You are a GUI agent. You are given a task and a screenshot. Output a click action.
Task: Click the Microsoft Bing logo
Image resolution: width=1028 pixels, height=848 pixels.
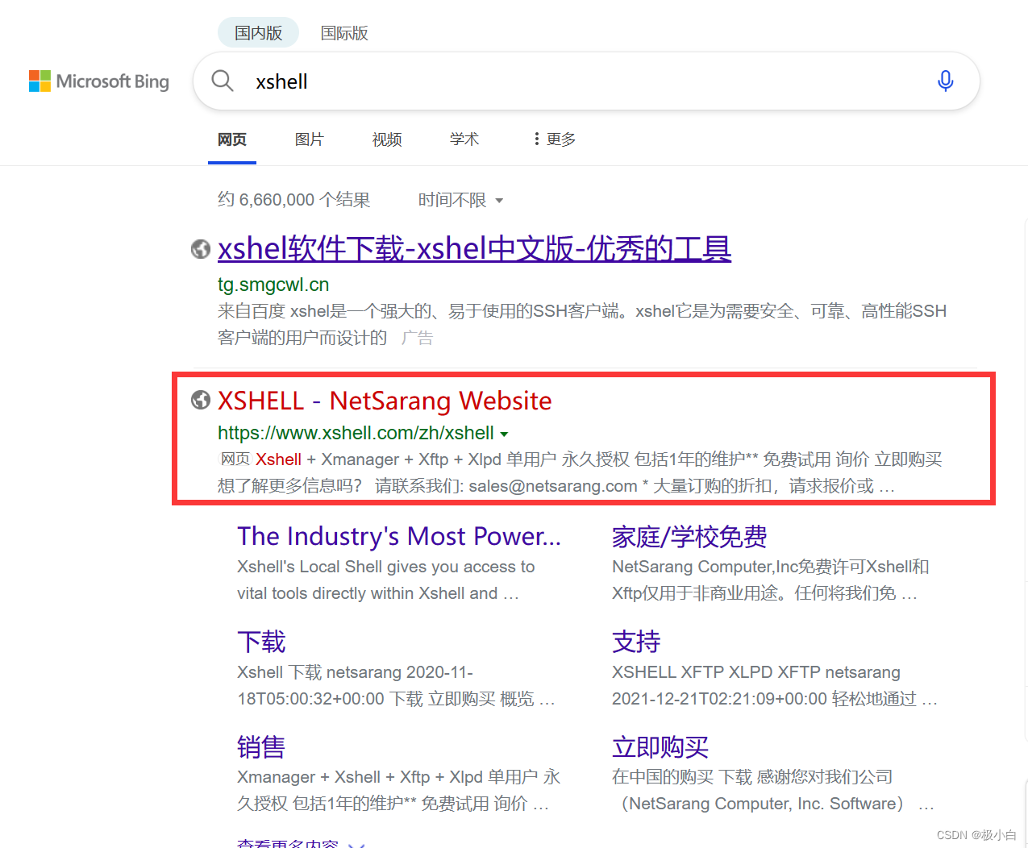pyautogui.click(x=99, y=81)
